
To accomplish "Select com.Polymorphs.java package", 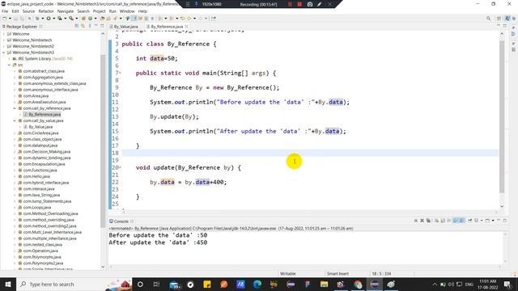I will click(x=42, y=257).
